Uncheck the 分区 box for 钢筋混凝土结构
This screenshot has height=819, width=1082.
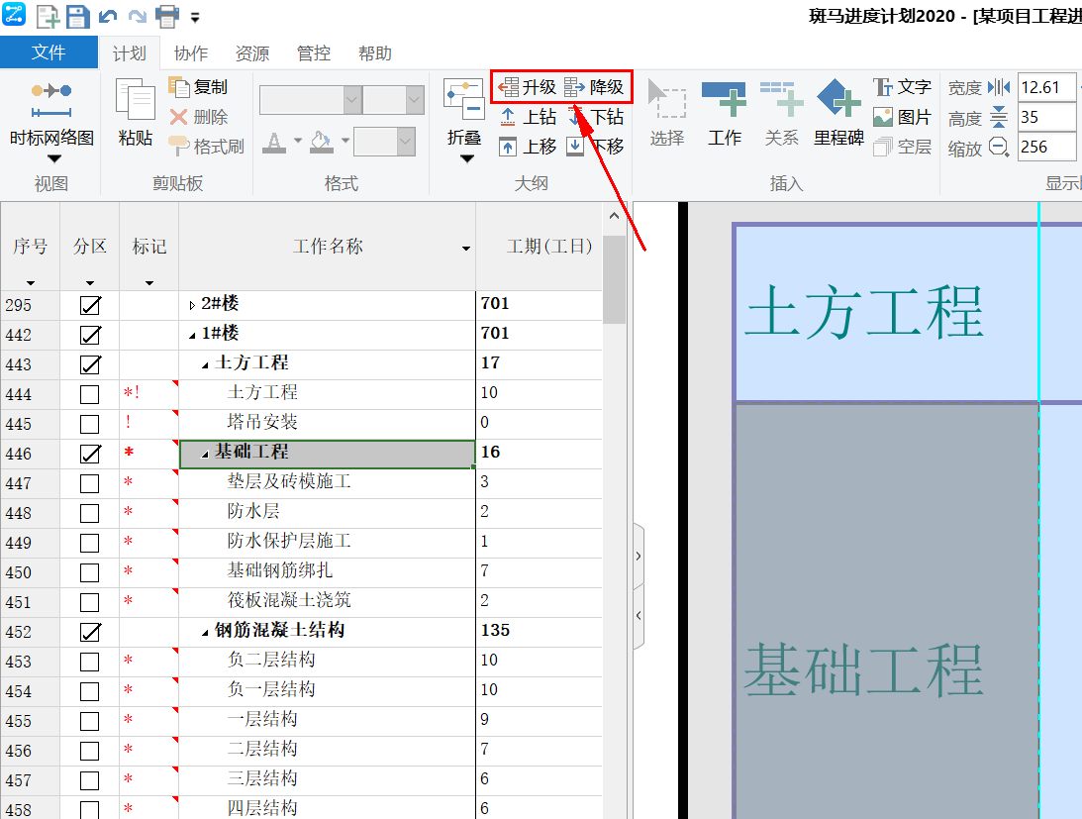90,632
